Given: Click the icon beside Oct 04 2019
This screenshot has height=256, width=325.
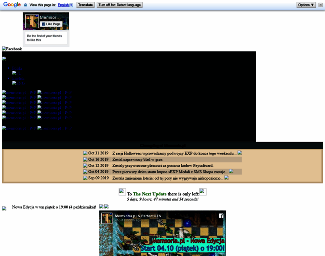Looking at the screenshot, I should point(85,172).
